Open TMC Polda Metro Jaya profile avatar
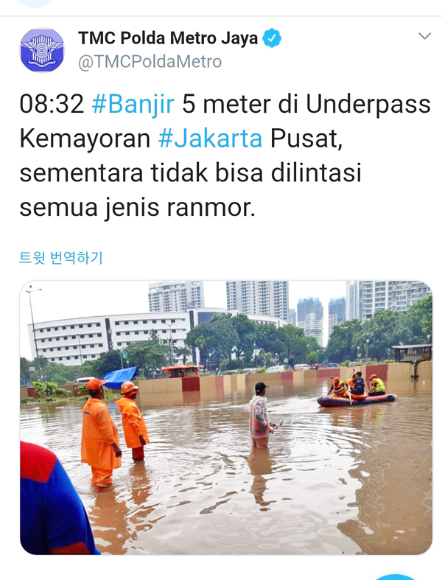The height and width of the screenshot is (580, 442). [42, 50]
